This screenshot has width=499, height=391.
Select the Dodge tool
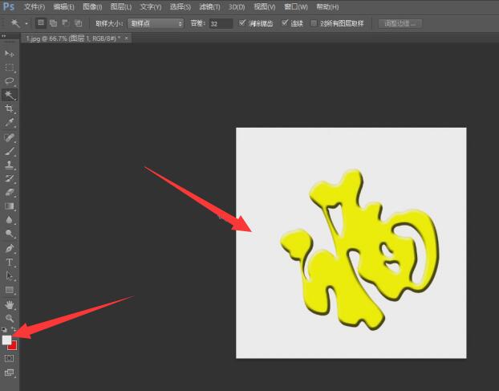coord(10,234)
